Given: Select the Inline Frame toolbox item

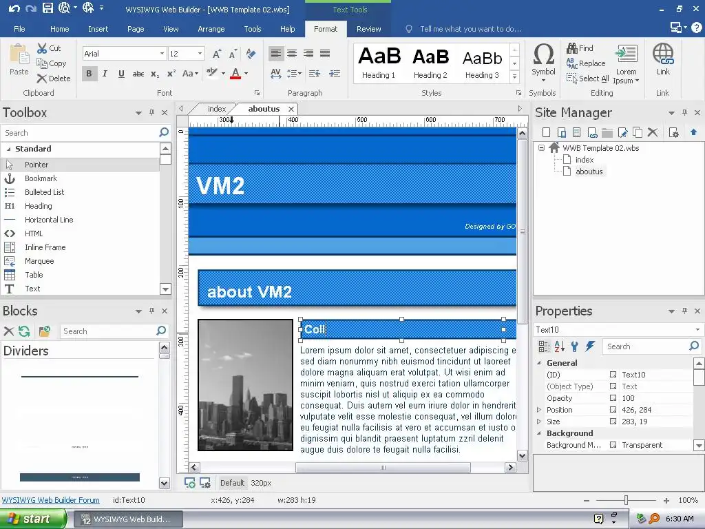Looking at the screenshot, I should tap(80, 247).
